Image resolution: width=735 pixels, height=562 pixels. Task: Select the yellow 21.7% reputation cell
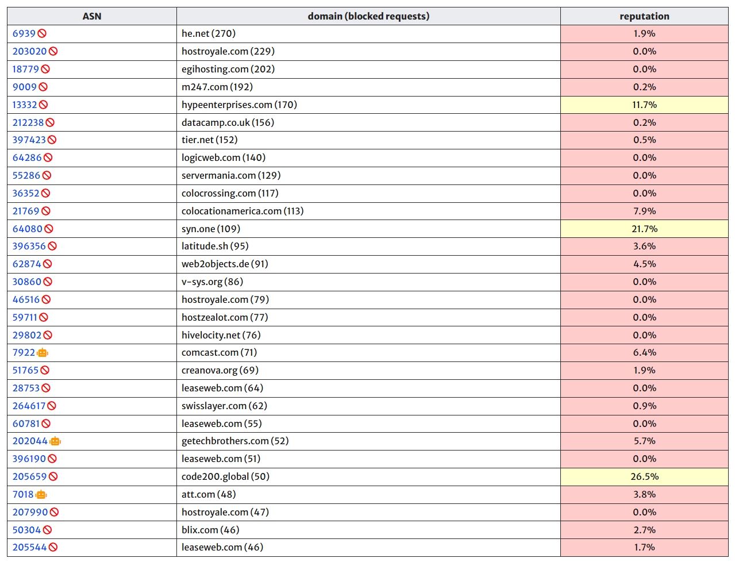[x=644, y=229]
